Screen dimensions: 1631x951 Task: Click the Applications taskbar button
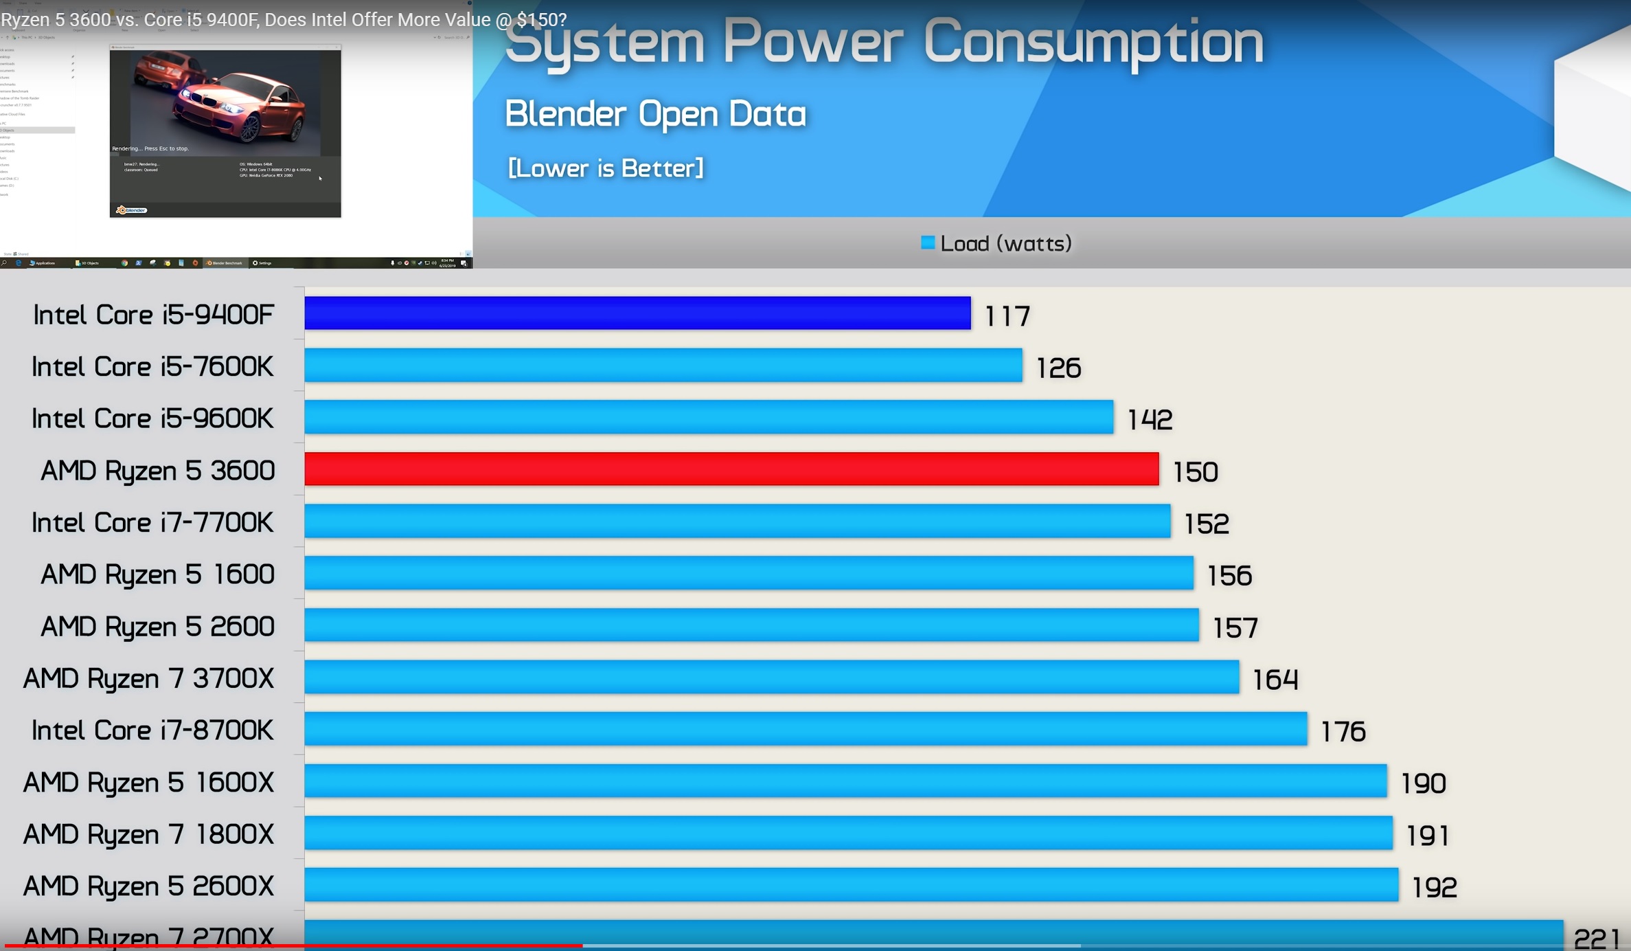(42, 263)
